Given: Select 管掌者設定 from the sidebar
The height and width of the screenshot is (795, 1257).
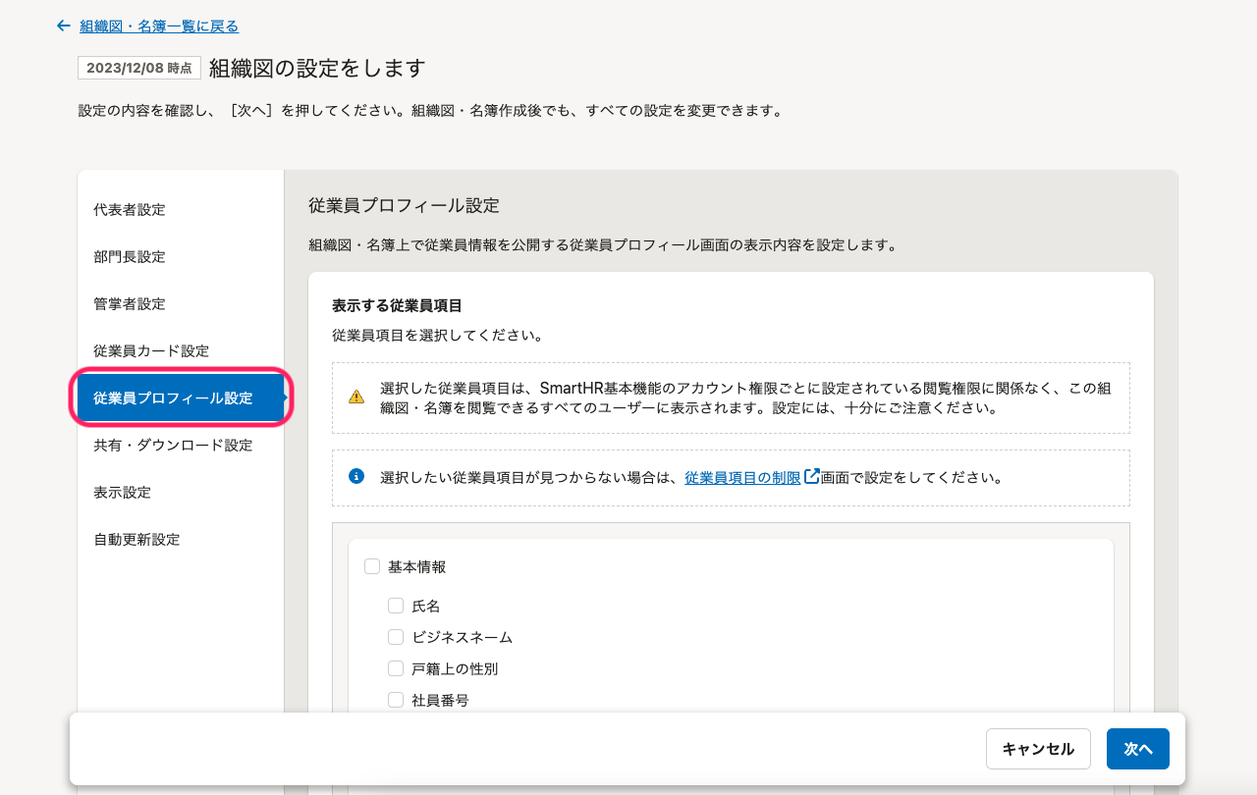Looking at the screenshot, I should click(130, 304).
